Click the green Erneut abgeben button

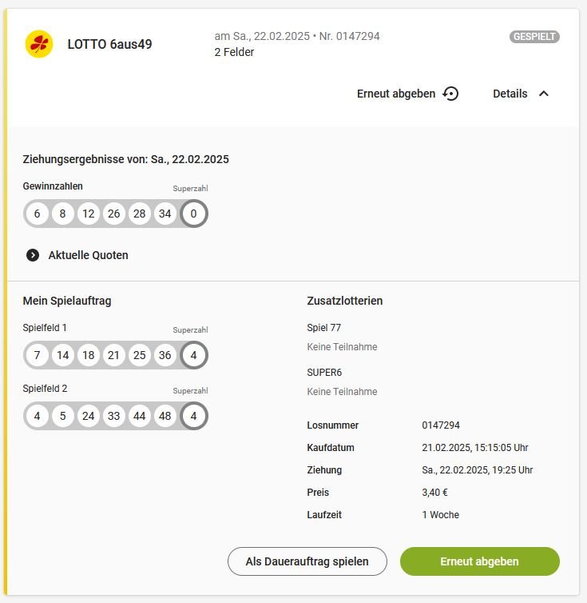479,561
